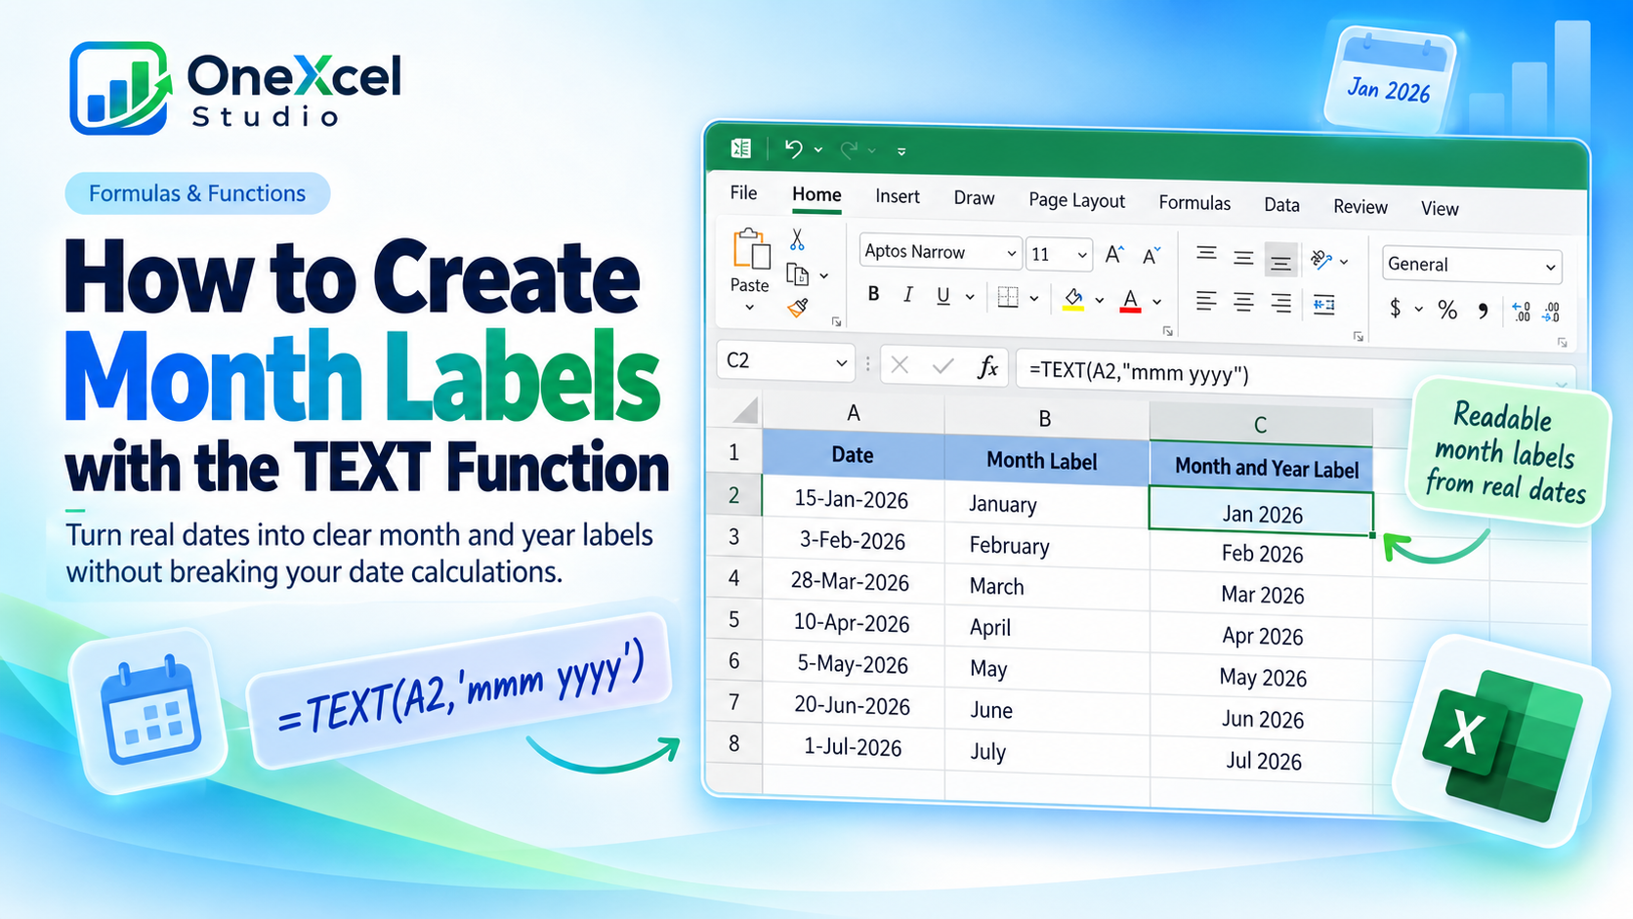Open the Aptos Narrow font dropdown
Viewport: 1633px width, 919px height.
pyautogui.click(x=1011, y=254)
